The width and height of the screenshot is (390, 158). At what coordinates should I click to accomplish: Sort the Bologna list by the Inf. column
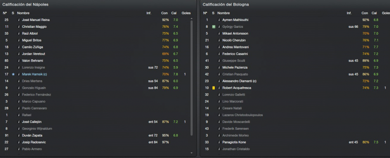[349, 13]
